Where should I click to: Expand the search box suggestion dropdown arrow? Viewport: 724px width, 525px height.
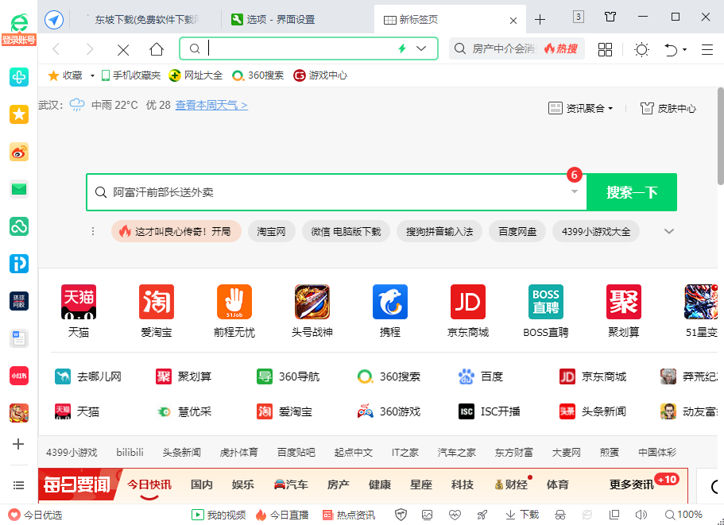[575, 191]
